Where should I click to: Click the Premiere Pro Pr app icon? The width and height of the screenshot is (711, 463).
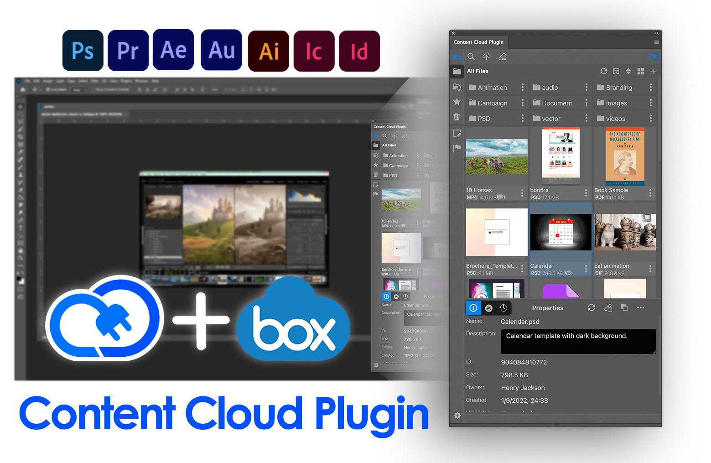pyautogui.click(x=128, y=51)
